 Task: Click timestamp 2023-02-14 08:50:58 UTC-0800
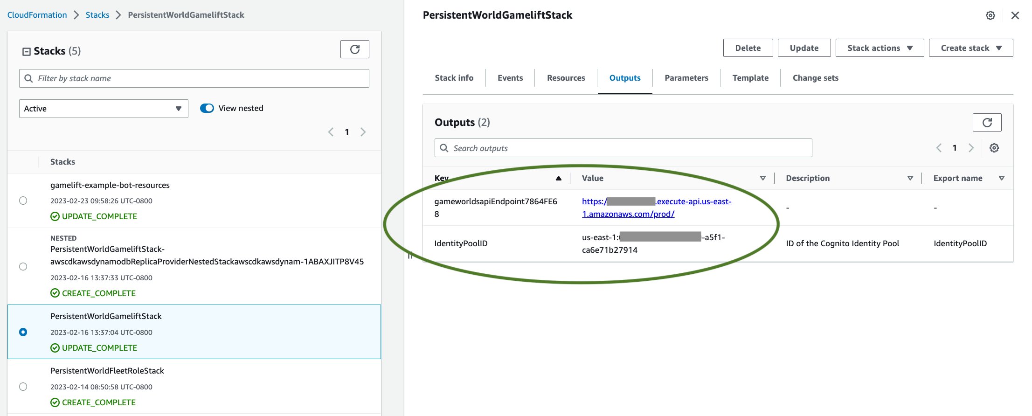coord(101,387)
